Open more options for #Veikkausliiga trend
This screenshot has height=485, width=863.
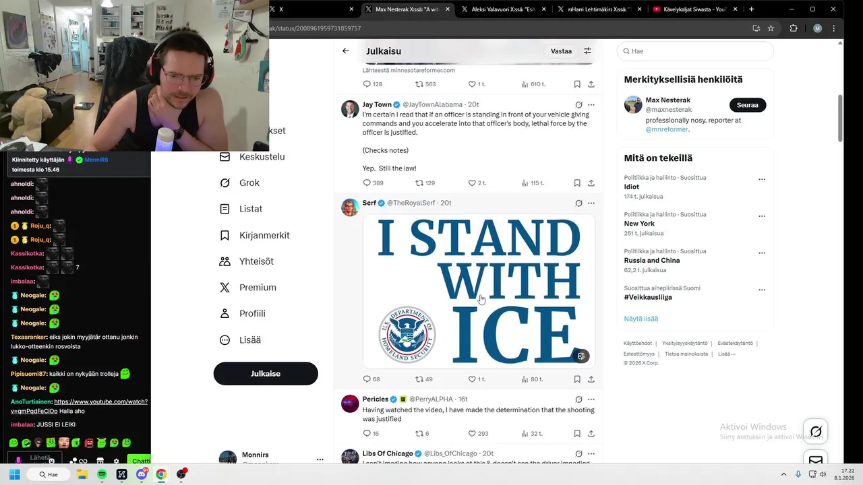pyautogui.click(x=762, y=290)
